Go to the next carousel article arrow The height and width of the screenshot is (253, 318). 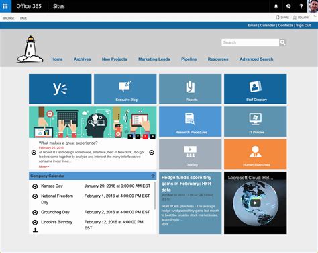(152, 153)
